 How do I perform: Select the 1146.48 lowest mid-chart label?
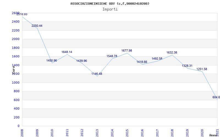(97, 74)
